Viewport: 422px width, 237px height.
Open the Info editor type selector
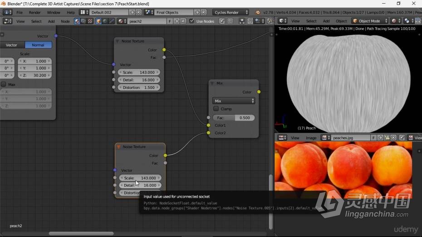click(7, 12)
